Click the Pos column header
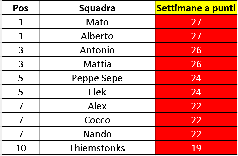This screenshot has height=156, width=238. pyautogui.click(x=20, y=8)
